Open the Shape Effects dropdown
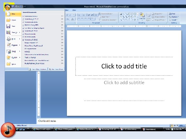Viewport: 186px width, 139px height. click(159, 20)
